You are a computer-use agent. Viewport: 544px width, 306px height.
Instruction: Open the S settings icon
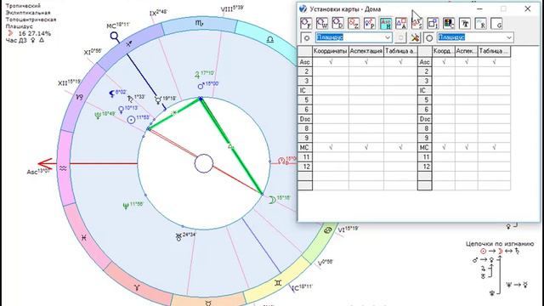click(417, 23)
